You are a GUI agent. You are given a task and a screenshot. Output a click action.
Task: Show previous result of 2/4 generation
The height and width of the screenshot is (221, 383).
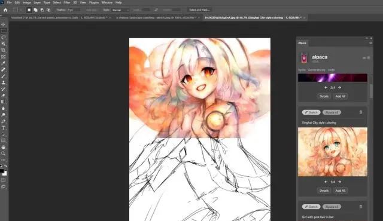[326, 87]
